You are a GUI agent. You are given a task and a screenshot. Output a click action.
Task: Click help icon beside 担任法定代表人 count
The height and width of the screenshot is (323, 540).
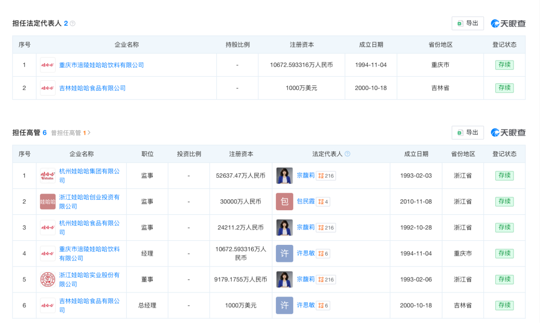click(73, 23)
